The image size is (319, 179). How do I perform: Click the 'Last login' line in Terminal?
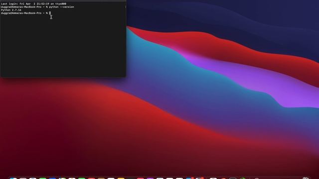[33, 4]
